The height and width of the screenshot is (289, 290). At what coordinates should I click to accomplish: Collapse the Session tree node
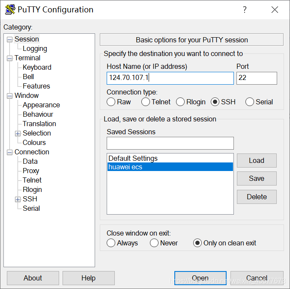pos(9,39)
